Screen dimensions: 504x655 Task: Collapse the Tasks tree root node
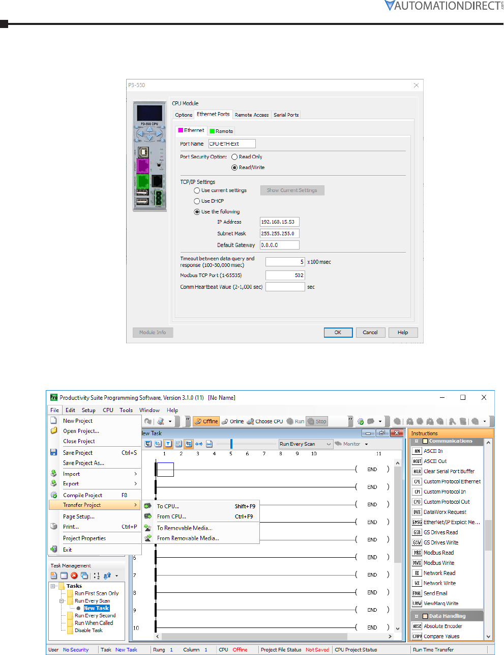pos(53,586)
